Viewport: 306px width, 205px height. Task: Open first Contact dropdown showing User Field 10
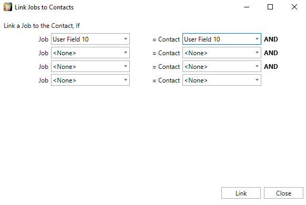click(222, 39)
